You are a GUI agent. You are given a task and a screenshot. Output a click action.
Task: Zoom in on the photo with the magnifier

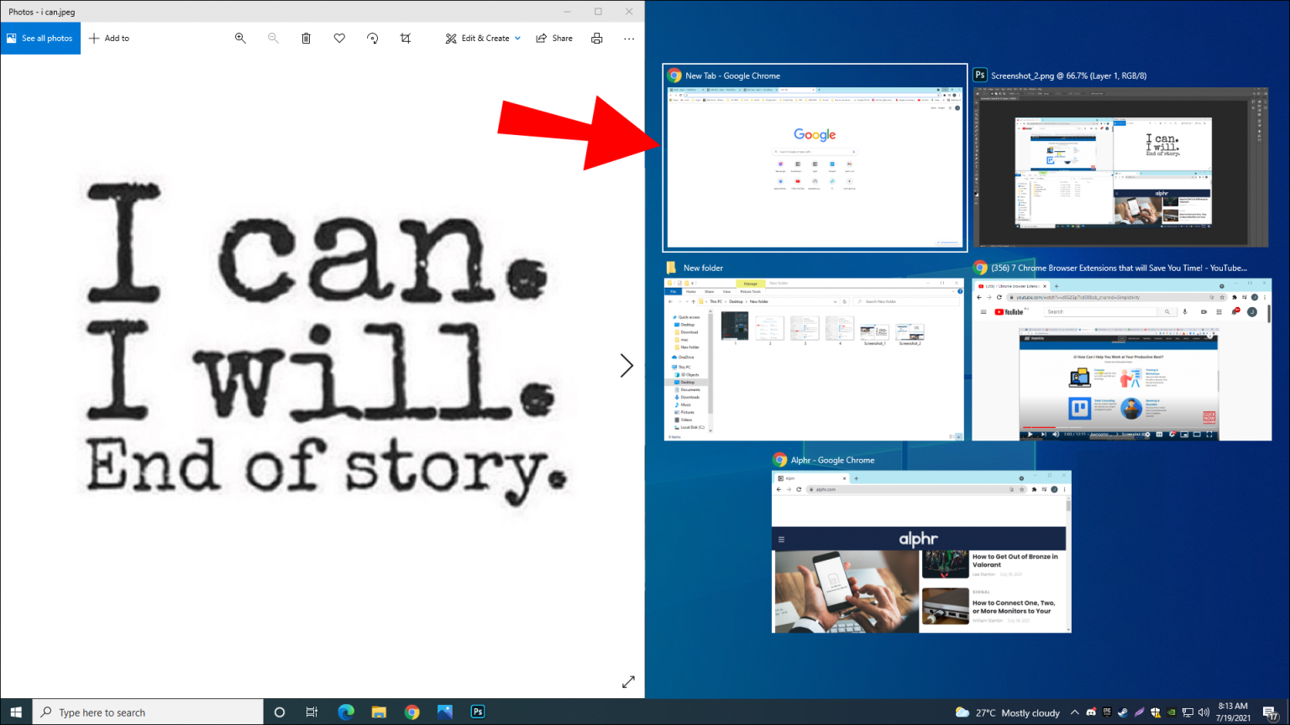point(240,38)
